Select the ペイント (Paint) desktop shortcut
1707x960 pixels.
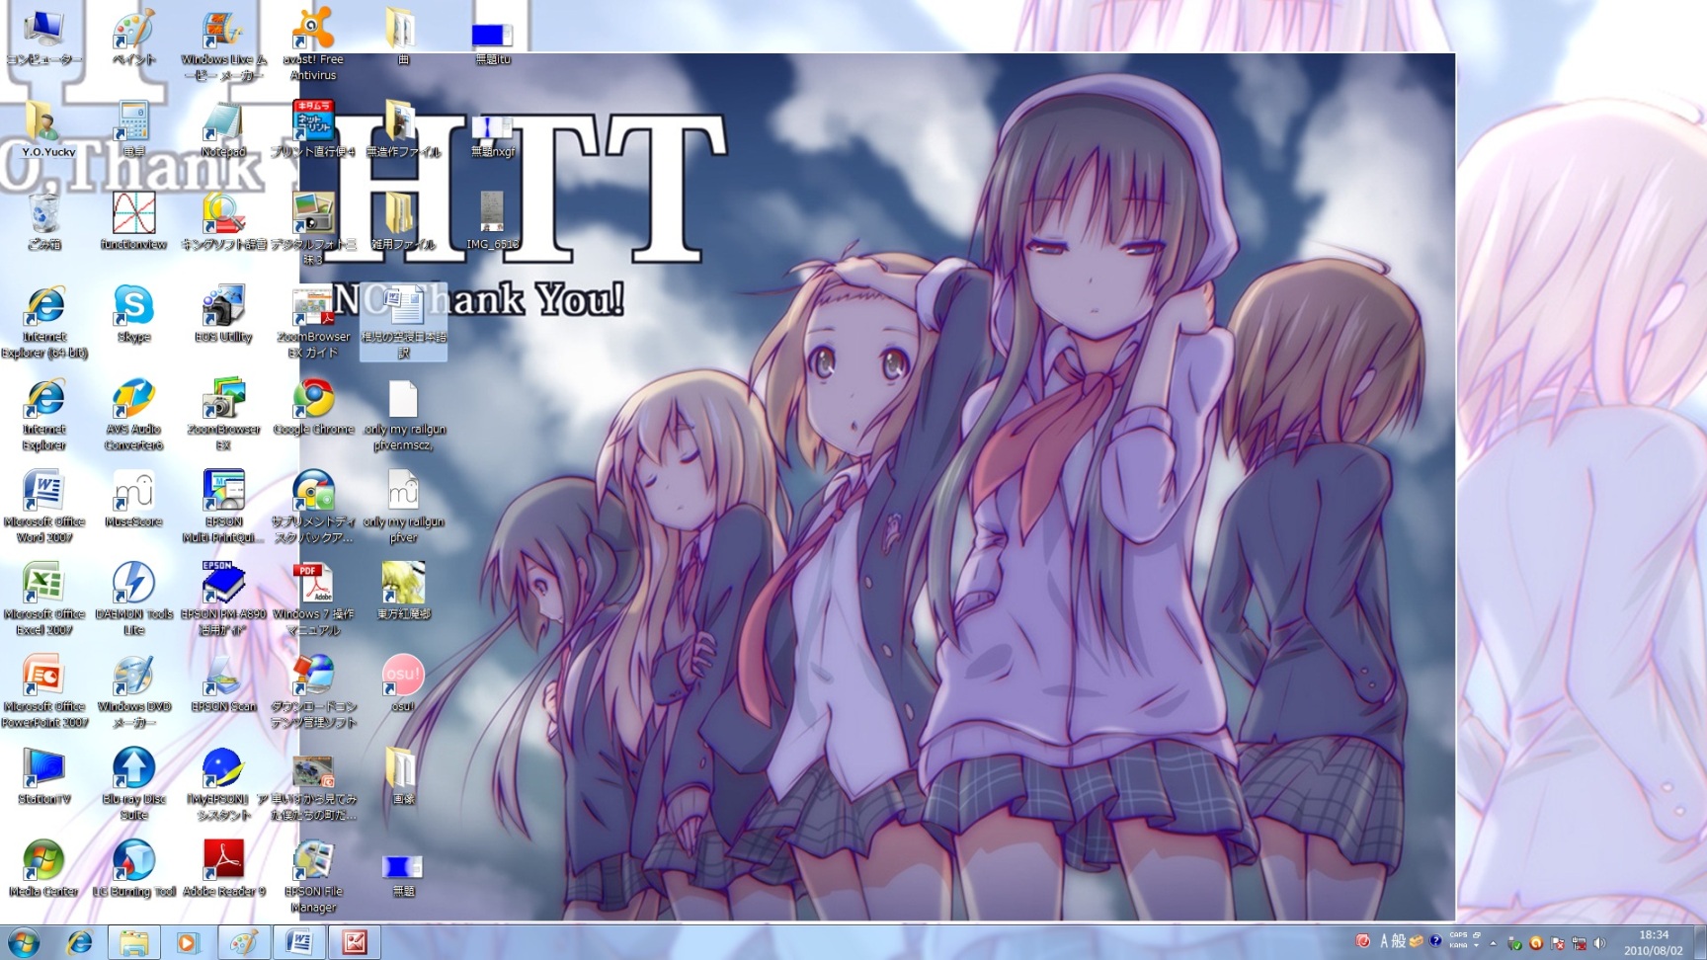tap(133, 40)
